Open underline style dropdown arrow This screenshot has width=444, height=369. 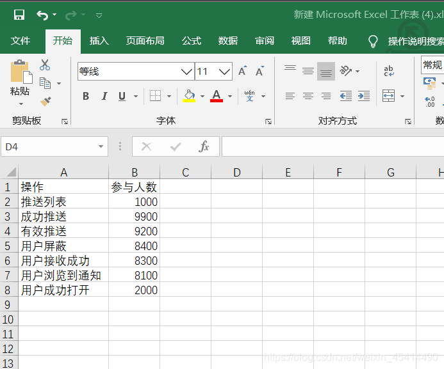(x=136, y=97)
